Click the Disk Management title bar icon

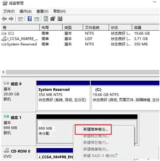(x=5, y=3)
